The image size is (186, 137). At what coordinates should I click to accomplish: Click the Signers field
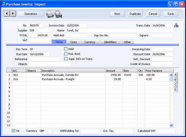(x=161, y=35)
